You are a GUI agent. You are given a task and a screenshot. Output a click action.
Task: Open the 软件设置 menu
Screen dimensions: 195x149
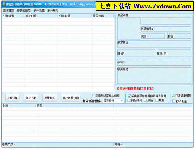click(x=39, y=10)
